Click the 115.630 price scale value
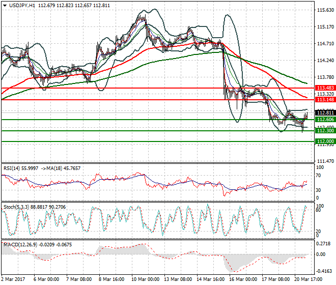 point(325,10)
